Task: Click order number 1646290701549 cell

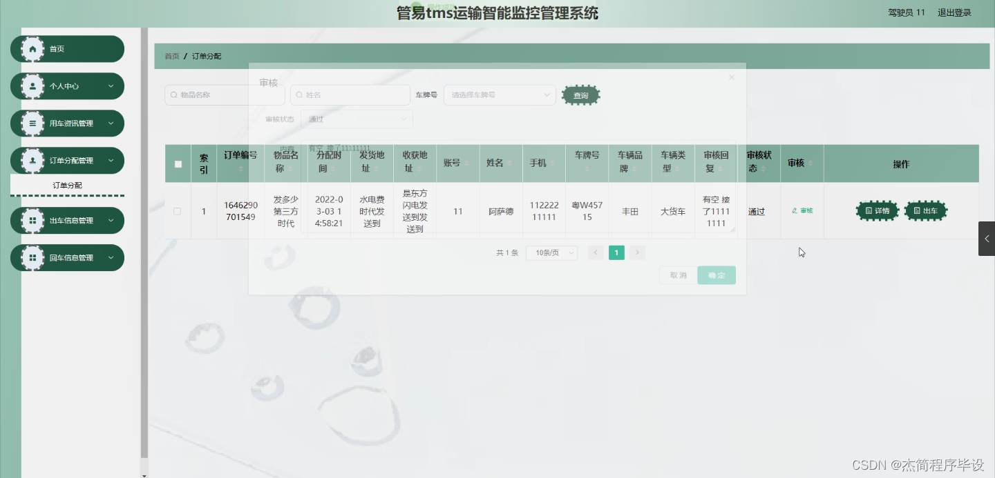Action: click(x=240, y=211)
